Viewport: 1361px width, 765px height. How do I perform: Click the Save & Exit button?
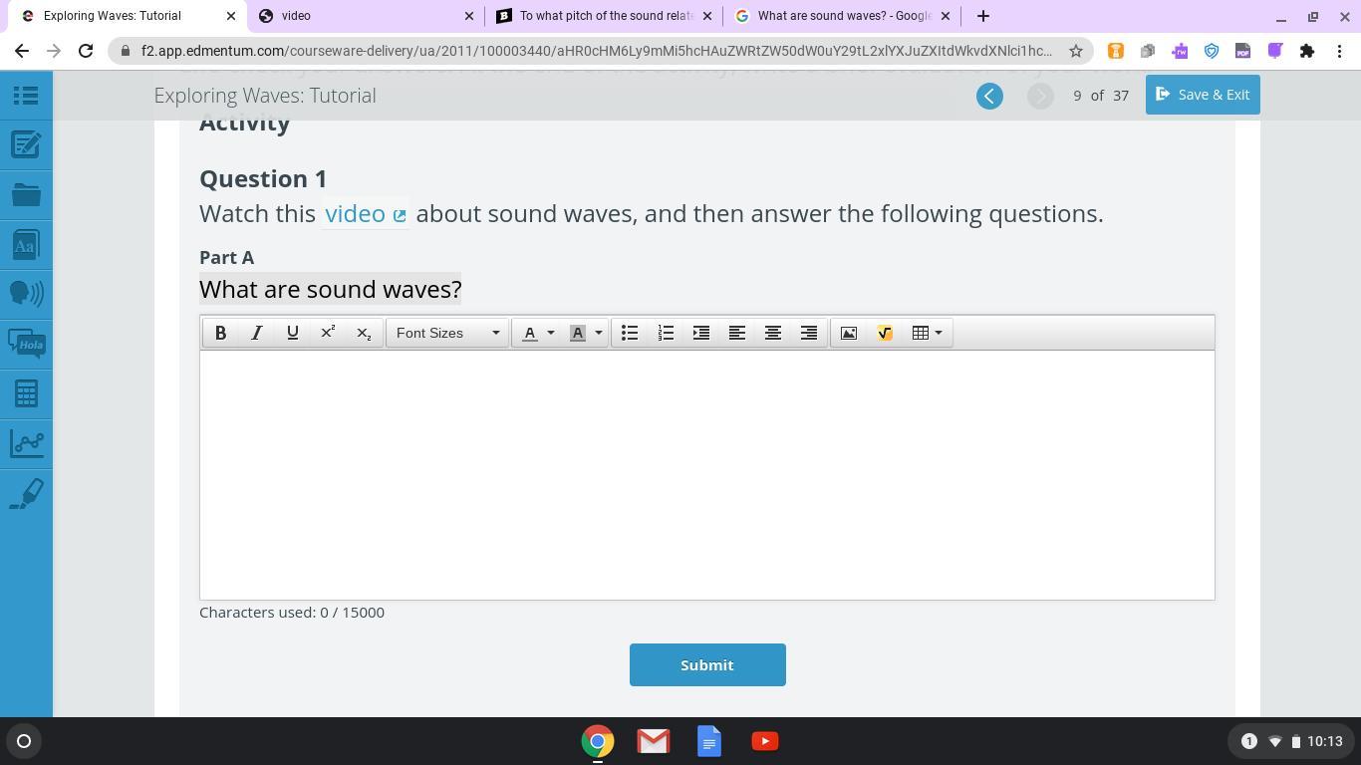click(1203, 95)
